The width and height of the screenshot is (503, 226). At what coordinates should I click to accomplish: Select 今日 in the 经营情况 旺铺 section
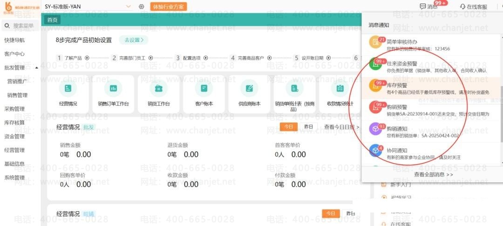(x=331, y=213)
